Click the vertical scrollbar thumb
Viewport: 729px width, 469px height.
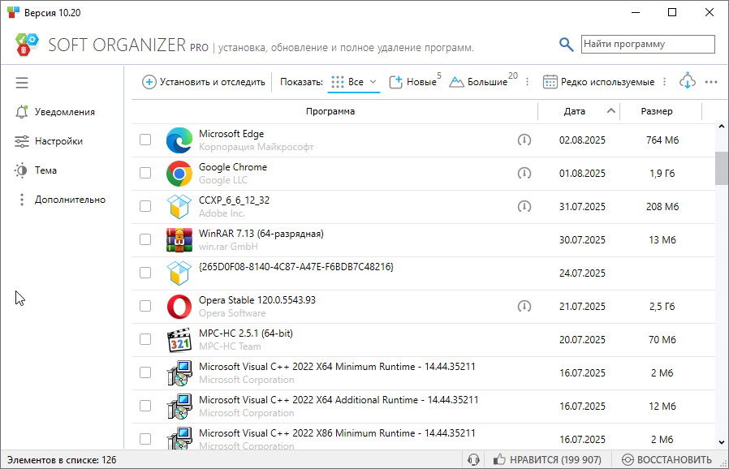721,168
